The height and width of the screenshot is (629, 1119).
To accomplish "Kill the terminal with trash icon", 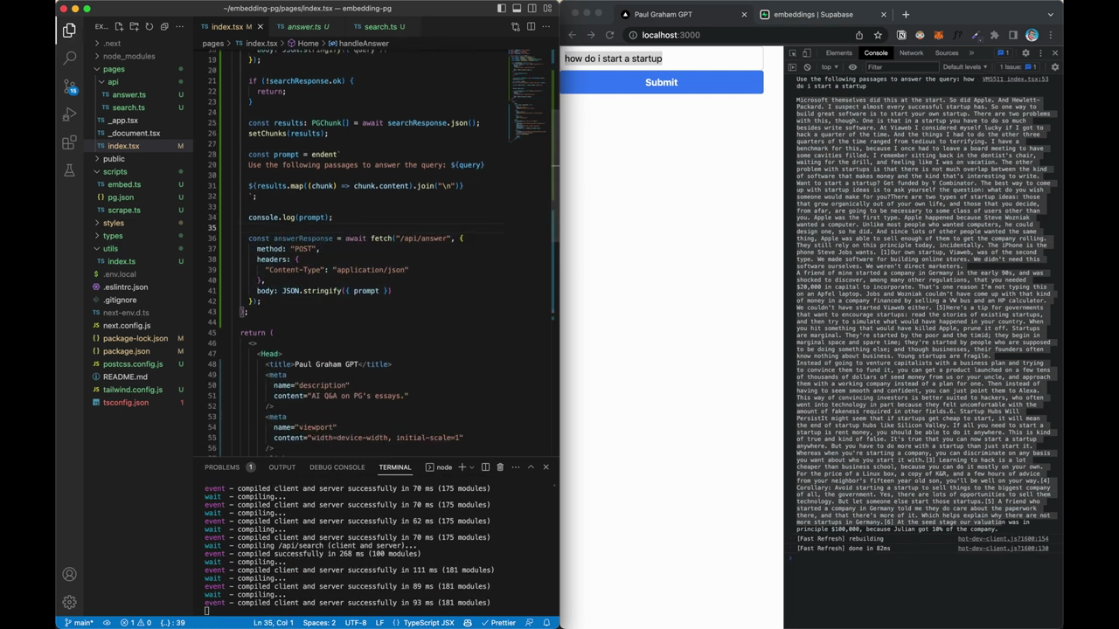I will [x=500, y=467].
